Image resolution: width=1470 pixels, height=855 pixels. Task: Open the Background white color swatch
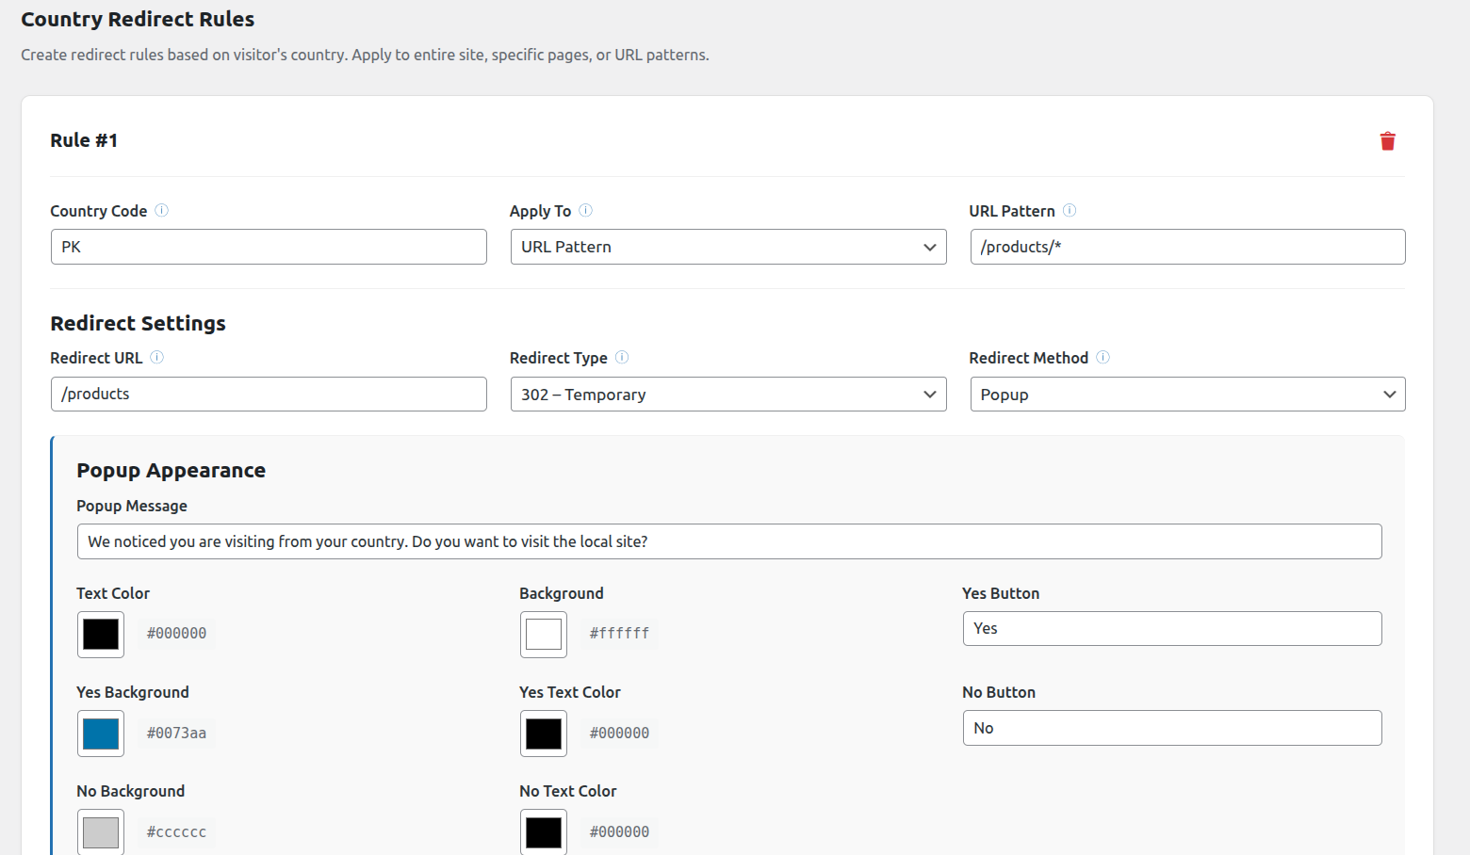click(x=544, y=634)
